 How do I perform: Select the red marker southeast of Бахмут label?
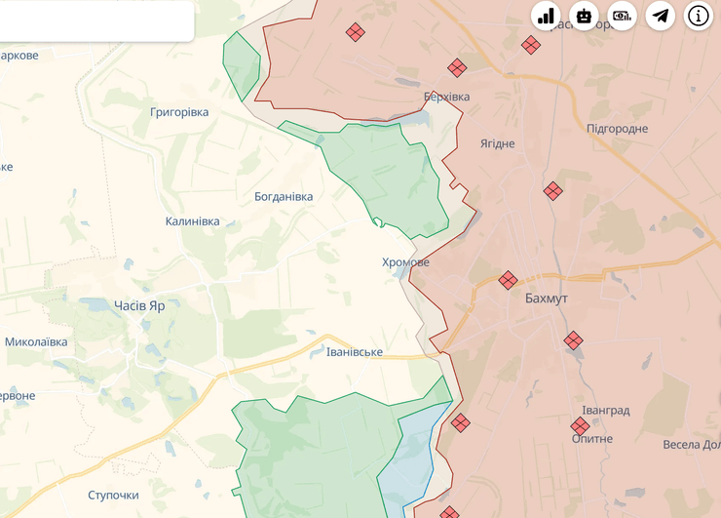click(x=574, y=340)
